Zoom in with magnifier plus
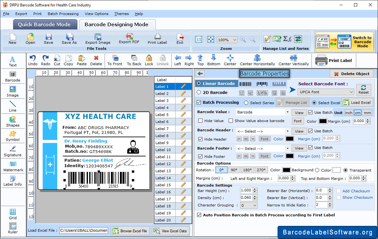Image resolution: width=378 pixels, height=239 pixels. [243, 40]
